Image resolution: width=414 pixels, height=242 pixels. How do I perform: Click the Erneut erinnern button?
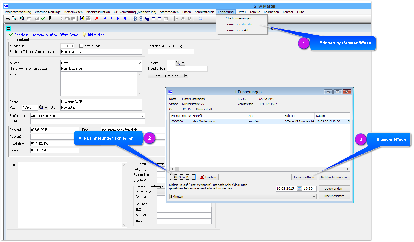click(x=334, y=196)
